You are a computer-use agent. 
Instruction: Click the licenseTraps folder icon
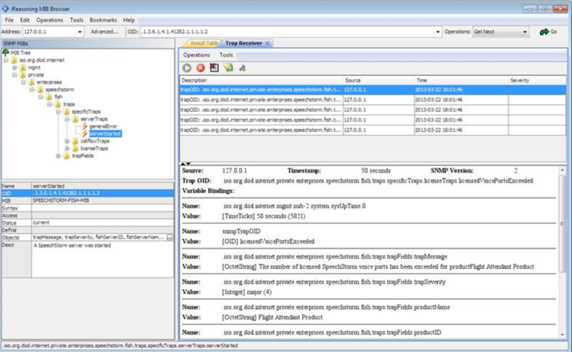tap(76, 149)
